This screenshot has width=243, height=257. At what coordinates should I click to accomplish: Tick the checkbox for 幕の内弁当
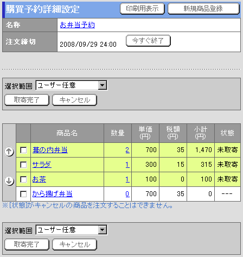click(23, 150)
